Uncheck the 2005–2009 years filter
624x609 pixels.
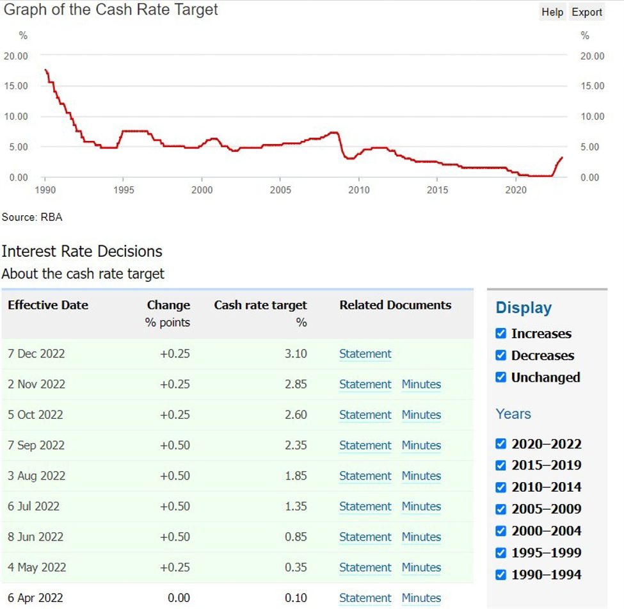pos(500,508)
